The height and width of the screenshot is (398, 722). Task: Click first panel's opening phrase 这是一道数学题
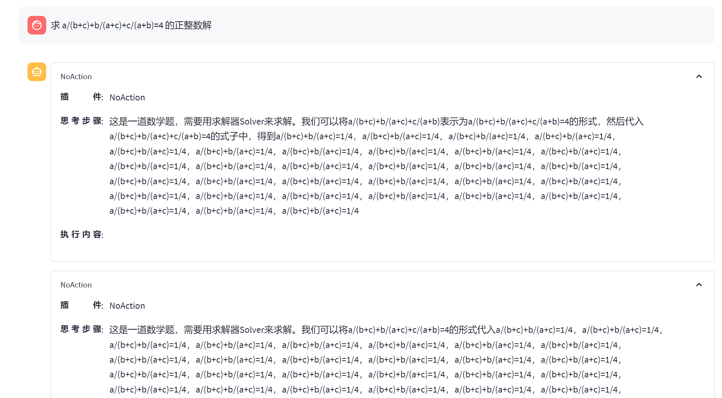[142, 121]
